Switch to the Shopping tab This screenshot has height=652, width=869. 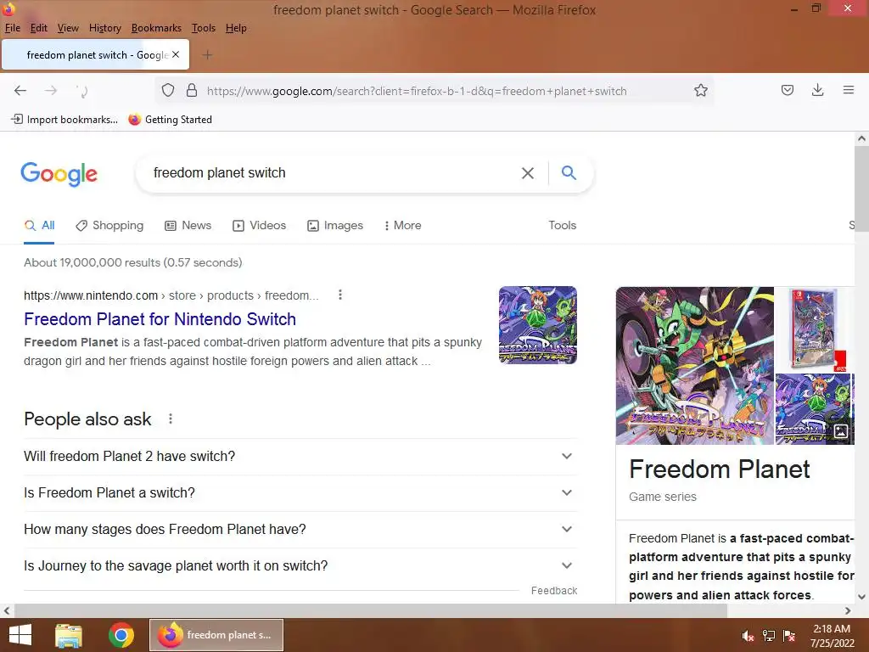(x=109, y=225)
